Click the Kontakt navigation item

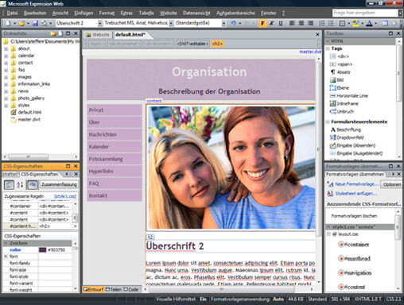coord(115,195)
